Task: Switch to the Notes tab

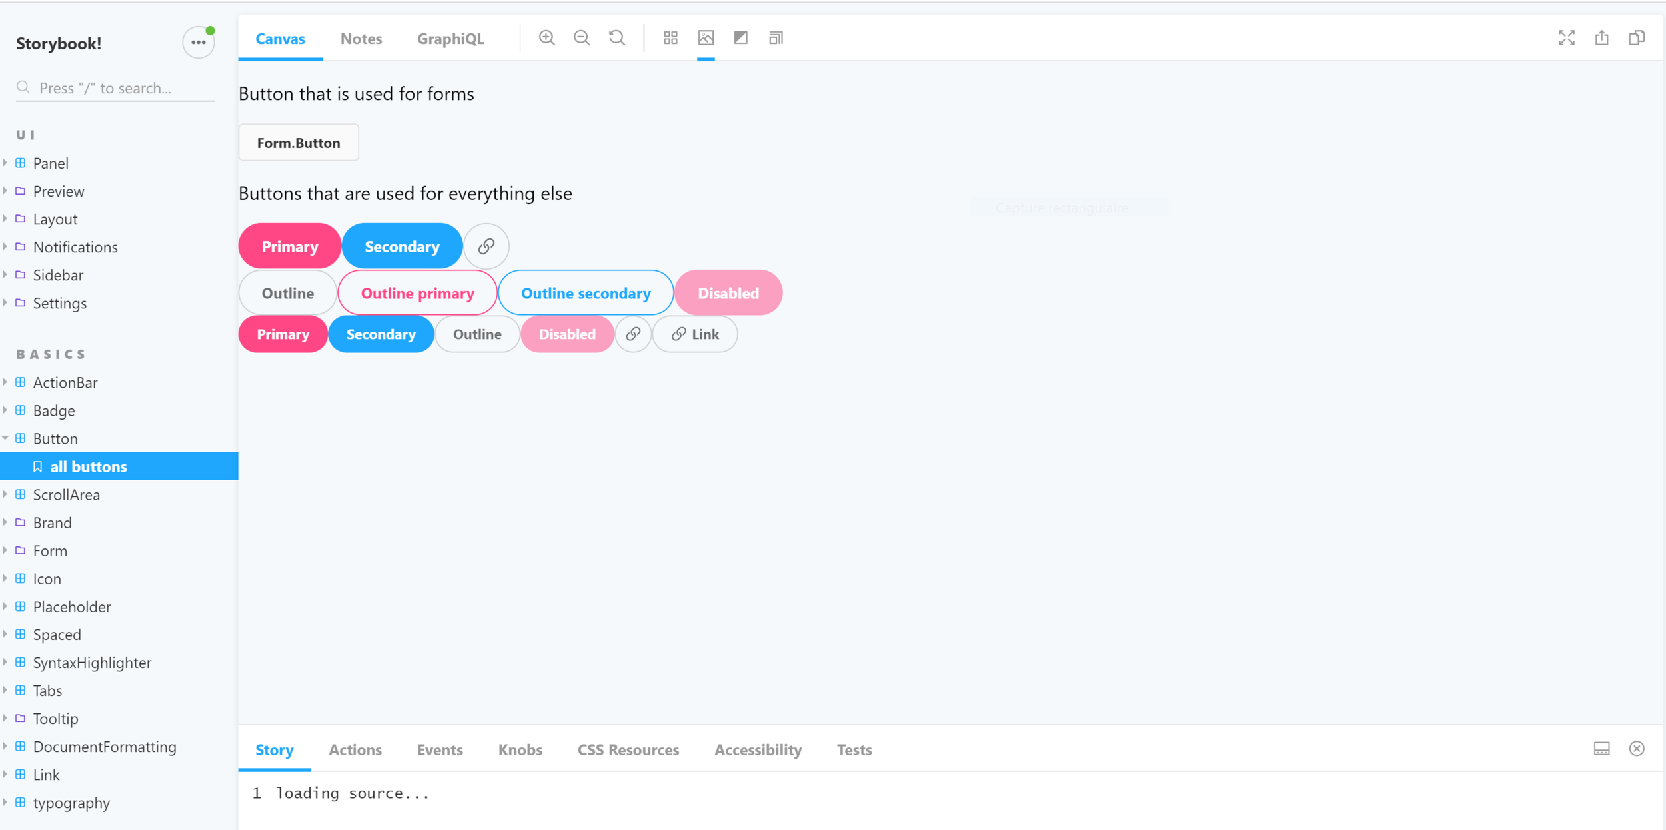Action: pyautogui.click(x=361, y=39)
